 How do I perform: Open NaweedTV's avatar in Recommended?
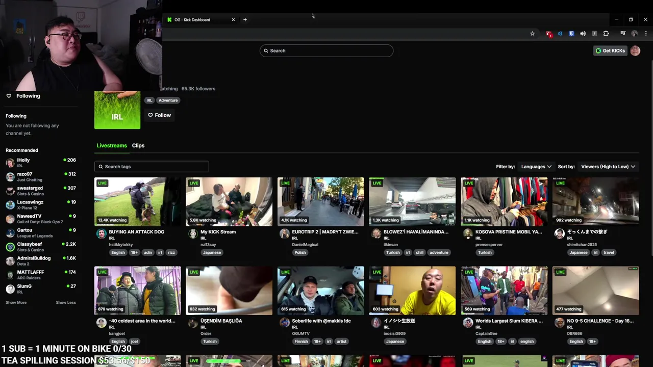pos(10,219)
